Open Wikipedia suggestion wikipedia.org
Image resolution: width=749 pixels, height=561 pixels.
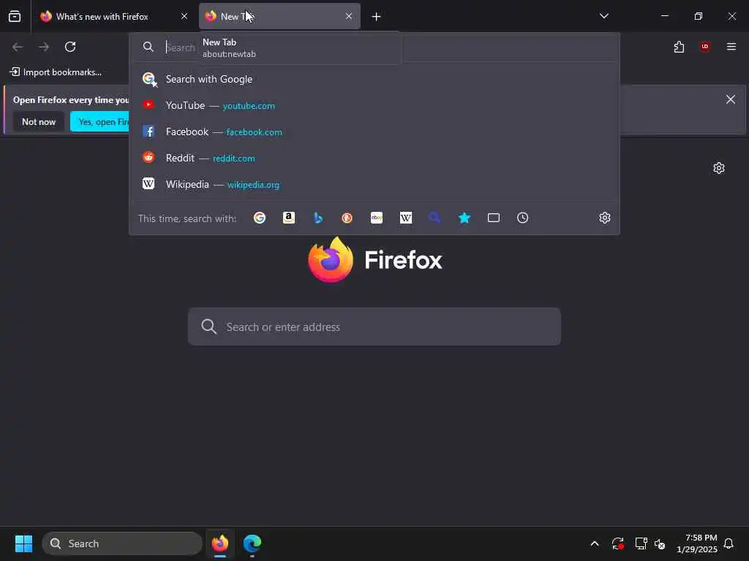[x=375, y=184]
